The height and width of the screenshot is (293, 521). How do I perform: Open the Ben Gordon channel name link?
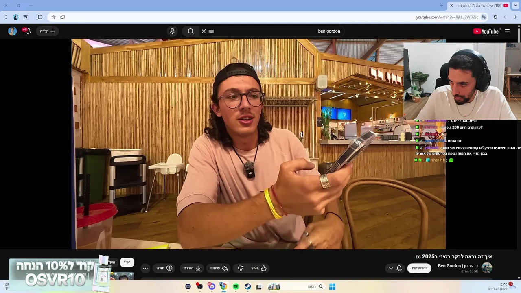coord(458,266)
